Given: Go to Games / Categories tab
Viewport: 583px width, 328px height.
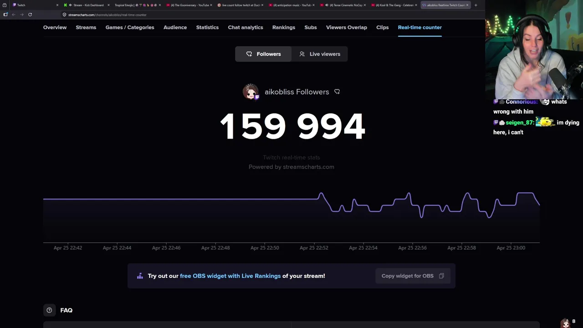Looking at the screenshot, I should [x=130, y=27].
